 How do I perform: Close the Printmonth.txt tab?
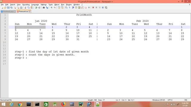(x=29, y=12)
